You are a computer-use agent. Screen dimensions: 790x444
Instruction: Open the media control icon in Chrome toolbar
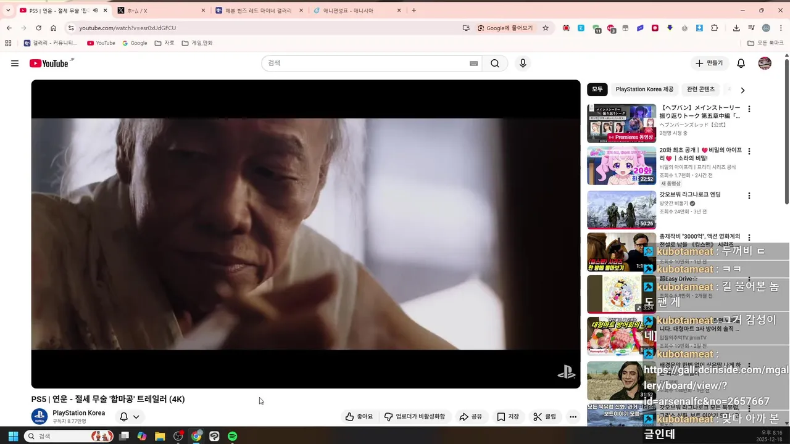(x=751, y=28)
